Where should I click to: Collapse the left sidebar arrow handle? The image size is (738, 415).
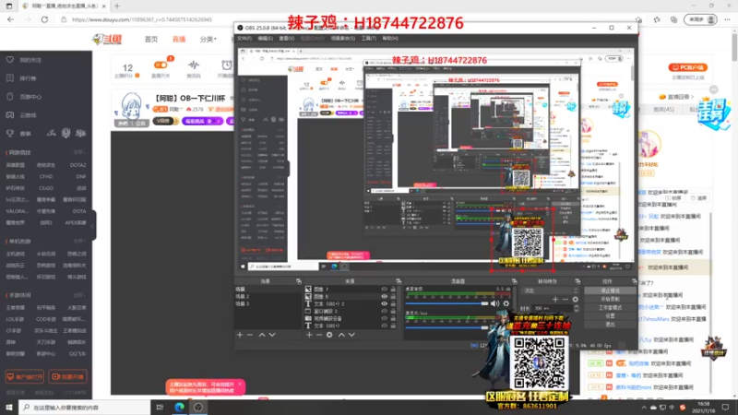pos(94,225)
